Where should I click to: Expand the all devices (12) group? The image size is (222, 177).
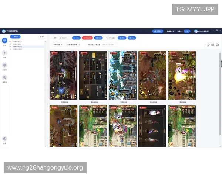coord(11,42)
